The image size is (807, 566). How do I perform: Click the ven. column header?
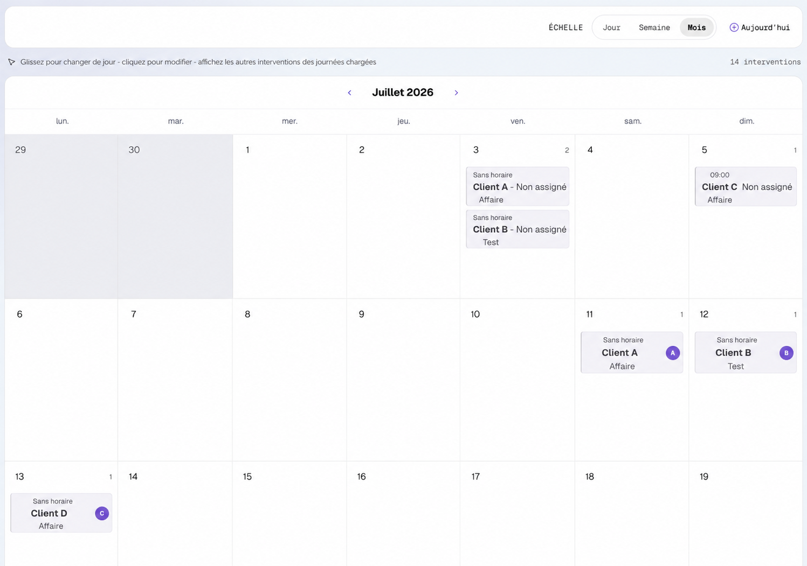pos(518,121)
